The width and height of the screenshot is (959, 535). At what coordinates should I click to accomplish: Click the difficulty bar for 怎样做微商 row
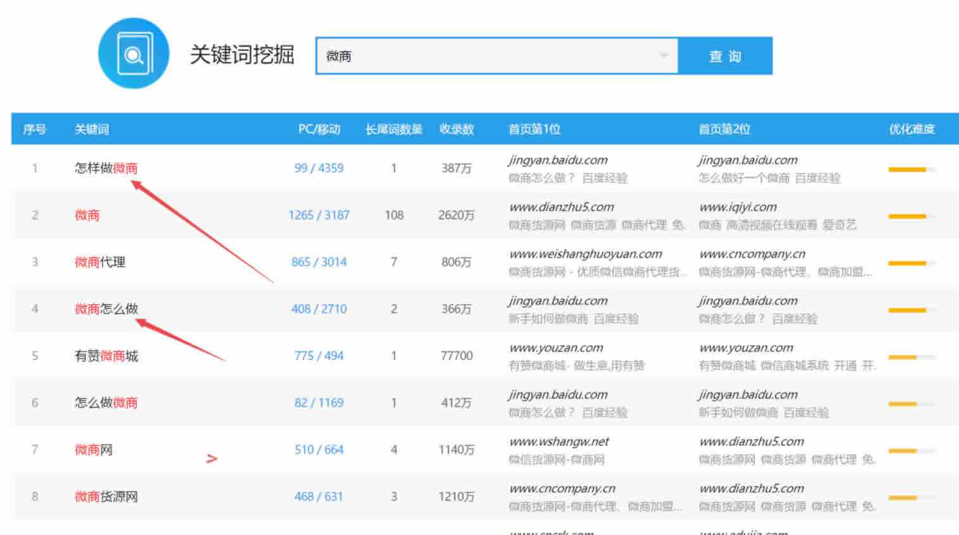click(x=911, y=169)
